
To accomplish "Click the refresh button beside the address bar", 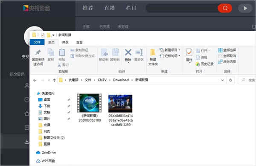I will click(230, 80).
